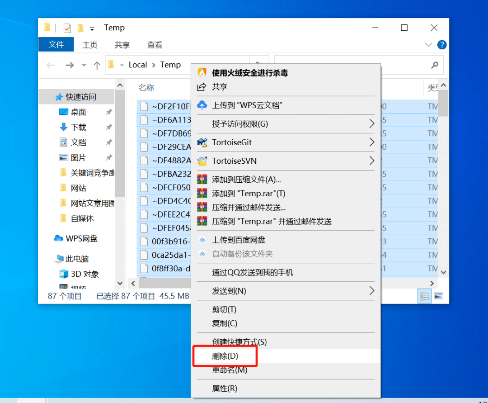
Task: Click the forward navigation arrow
Action: 70,65
